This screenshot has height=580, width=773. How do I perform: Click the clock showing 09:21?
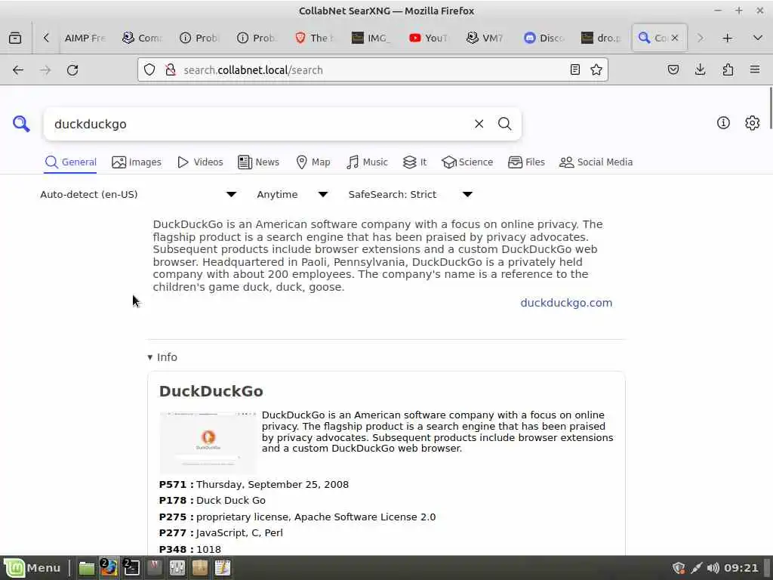(x=741, y=568)
